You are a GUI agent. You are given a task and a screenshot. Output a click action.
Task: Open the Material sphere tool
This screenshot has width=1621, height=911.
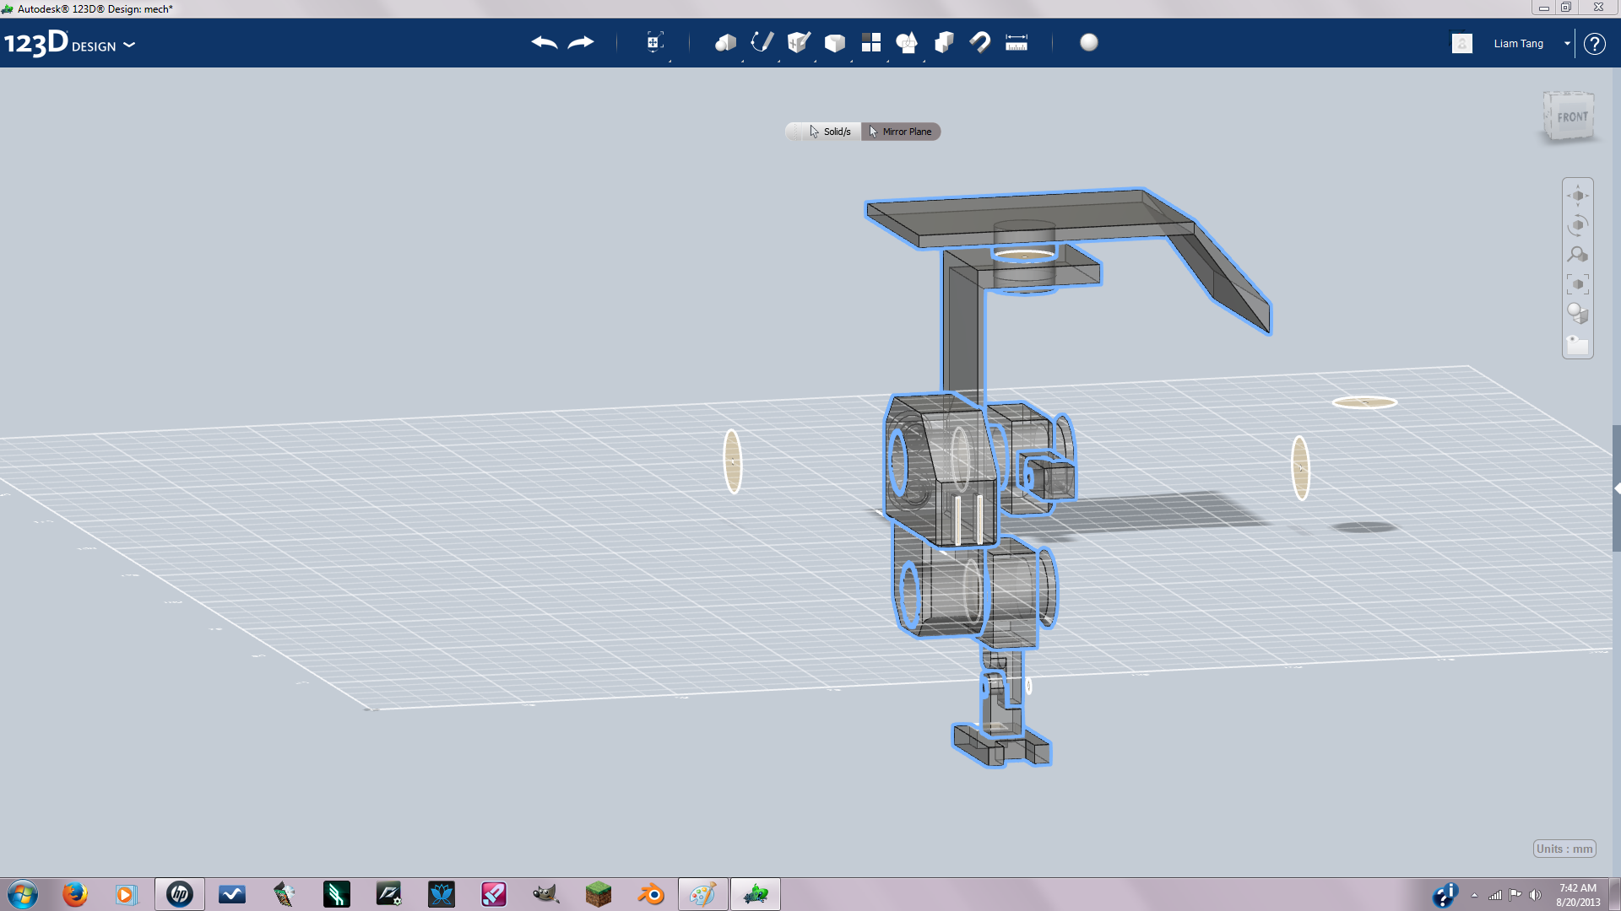pyautogui.click(x=1089, y=42)
